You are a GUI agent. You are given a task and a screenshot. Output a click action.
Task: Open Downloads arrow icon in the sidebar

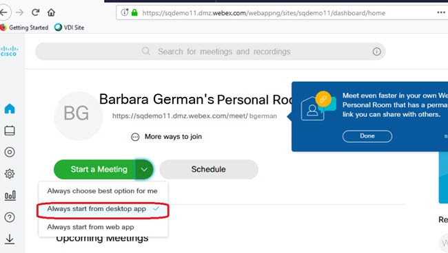10,239
